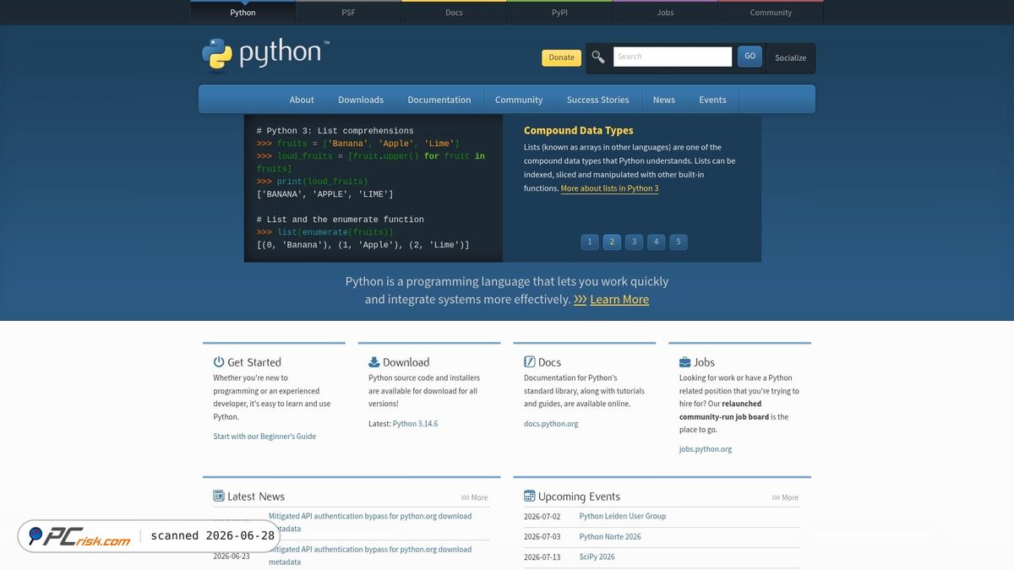Click the Upcoming Events calendar icon
The height and width of the screenshot is (570, 1014).
click(530, 497)
